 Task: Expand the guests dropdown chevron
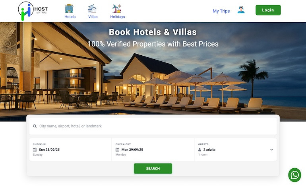click(x=271, y=150)
